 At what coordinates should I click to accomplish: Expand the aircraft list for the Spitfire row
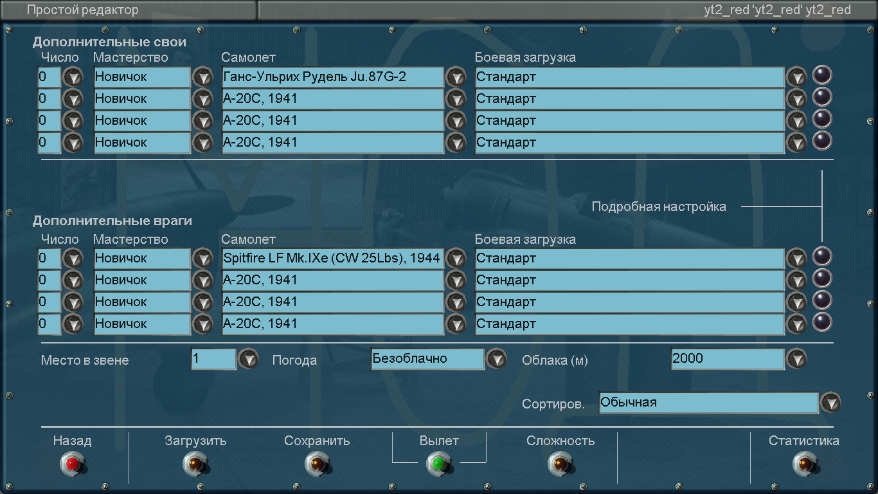456,259
